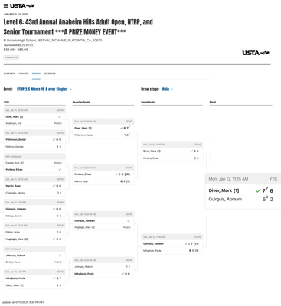Screen dimensions: 281x306
Task: Go to the Schedule tab
Action: (x=50, y=73)
